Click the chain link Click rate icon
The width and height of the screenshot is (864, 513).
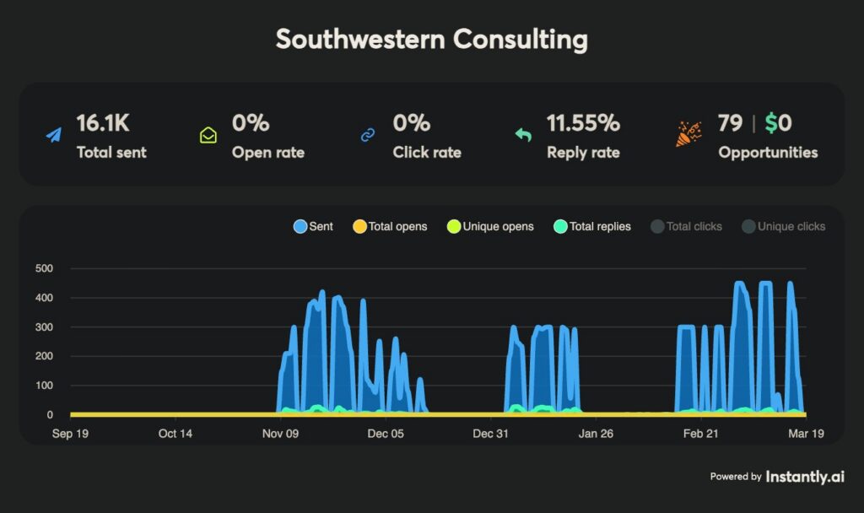click(368, 135)
